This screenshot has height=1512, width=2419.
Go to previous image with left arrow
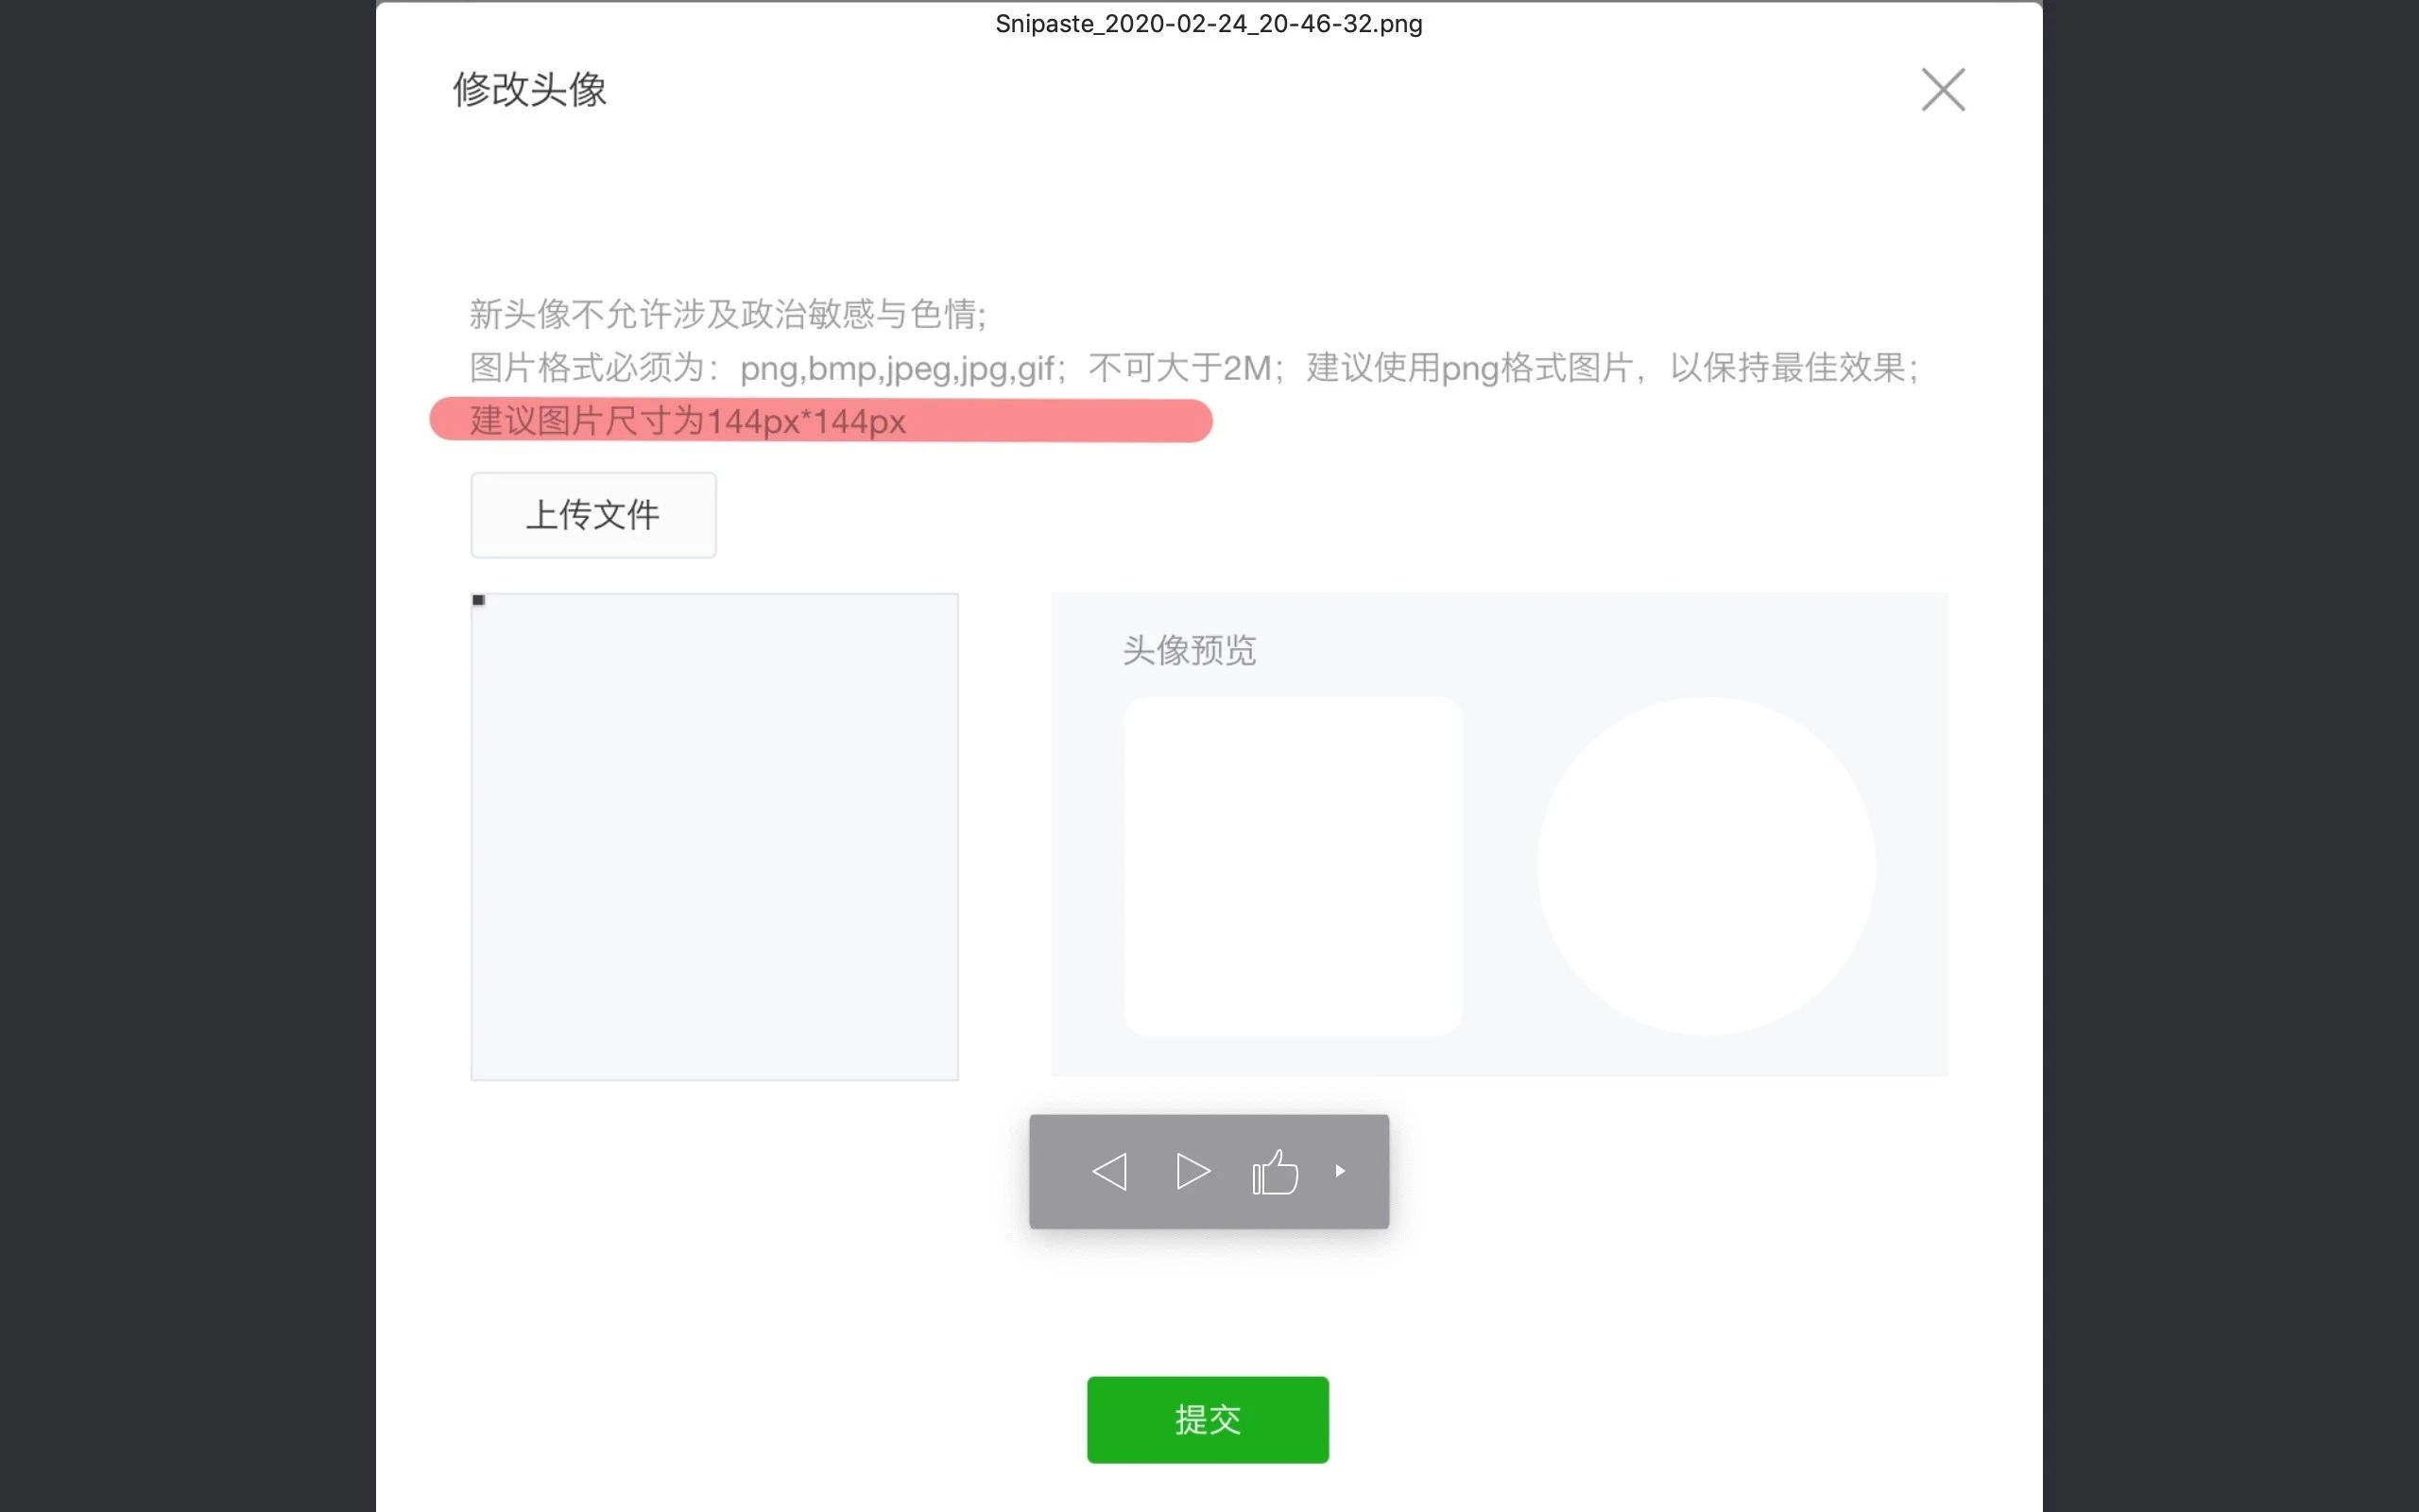(1109, 1171)
